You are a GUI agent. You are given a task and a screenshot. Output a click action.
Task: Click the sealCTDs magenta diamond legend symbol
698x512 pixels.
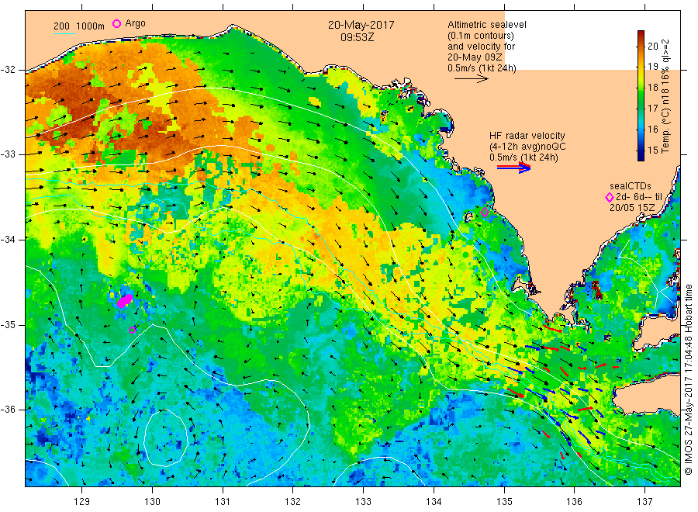click(x=609, y=197)
